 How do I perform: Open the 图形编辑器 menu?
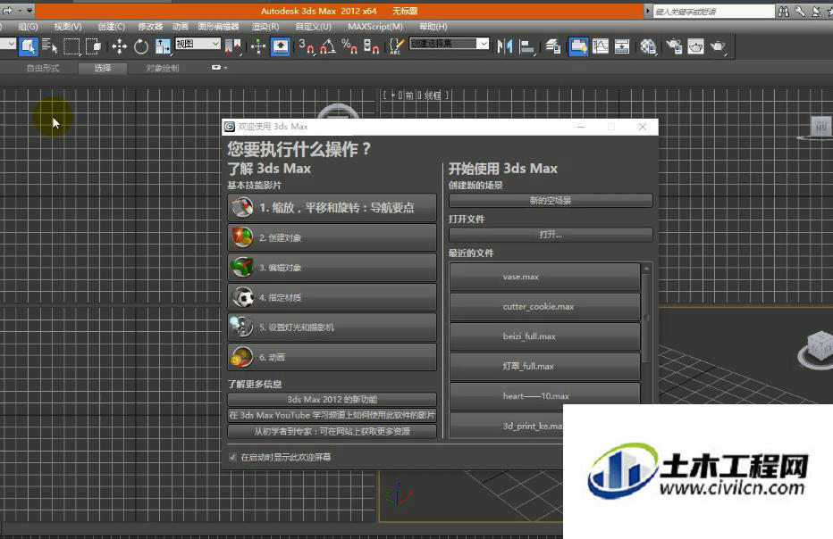[218, 27]
